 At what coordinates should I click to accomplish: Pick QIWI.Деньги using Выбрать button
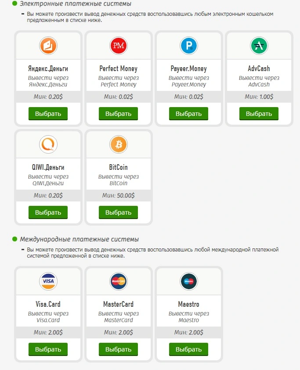click(48, 212)
